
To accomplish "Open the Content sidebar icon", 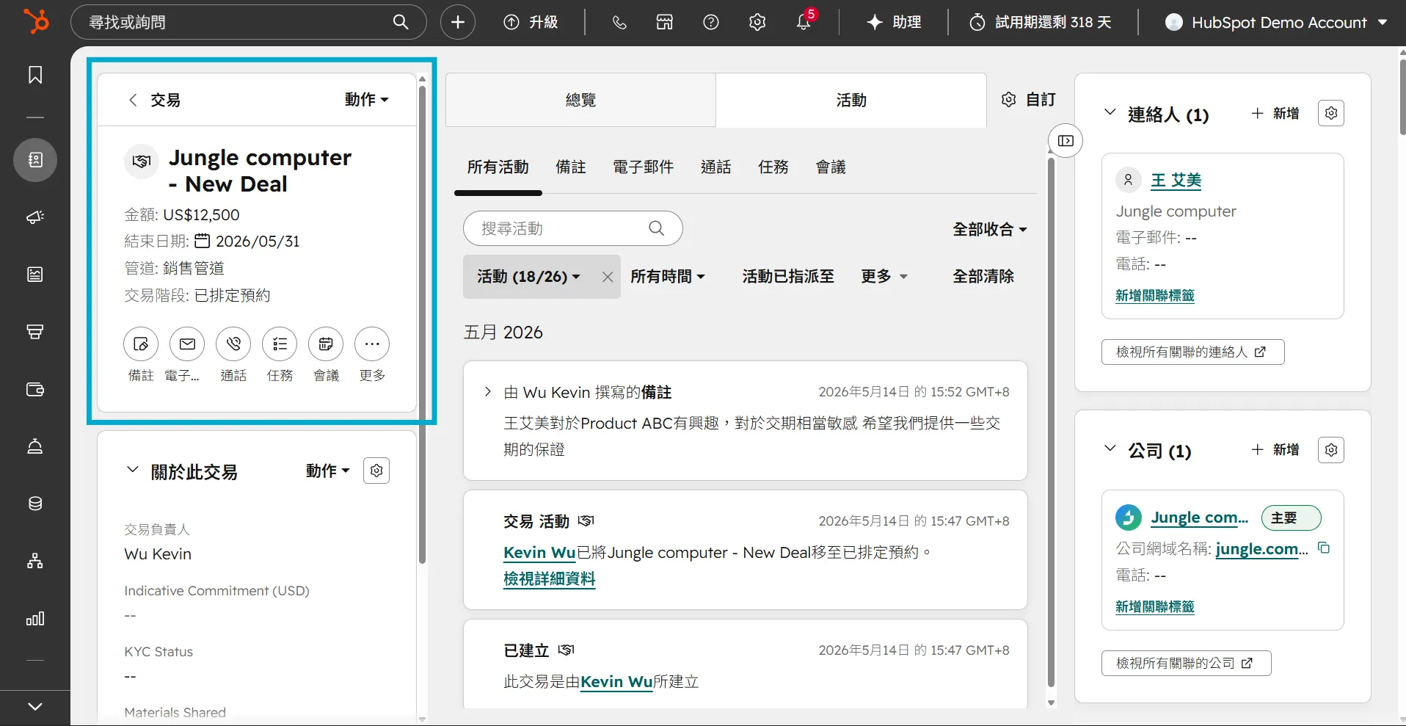I will click(x=35, y=275).
